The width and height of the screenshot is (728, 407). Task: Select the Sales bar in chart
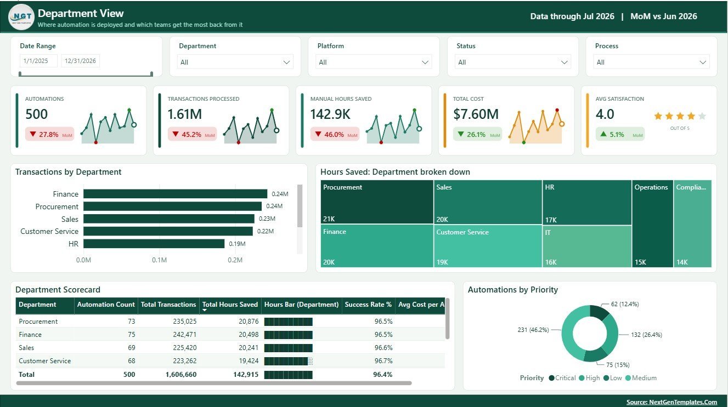pyautogui.click(x=168, y=219)
